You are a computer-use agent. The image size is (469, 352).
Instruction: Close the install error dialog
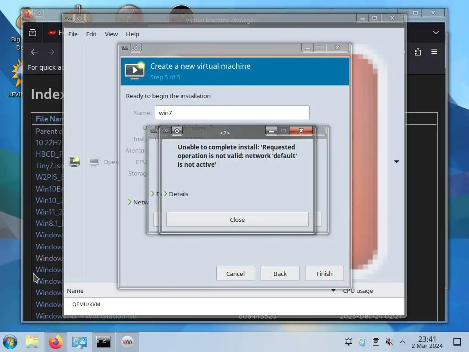(x=237, y=220)
